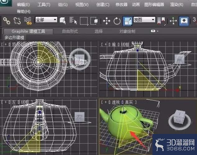This screenshot has width=197, height=155.
Task: Open the 帮助(H) menu
Action: (24, 11)
